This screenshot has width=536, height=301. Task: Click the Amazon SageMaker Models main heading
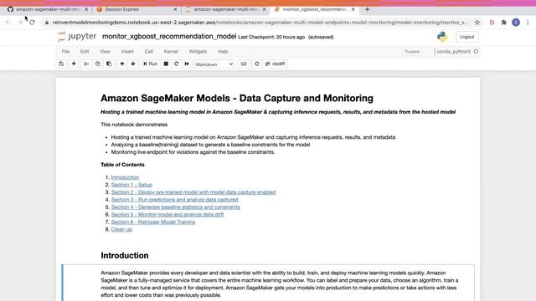point(237,98)
